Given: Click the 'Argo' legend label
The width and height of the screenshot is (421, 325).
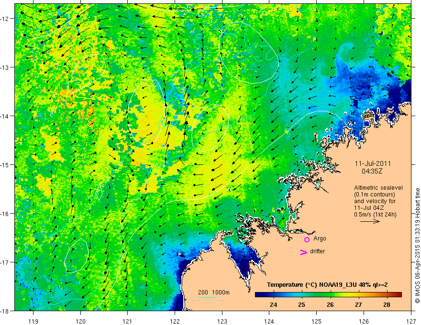Looking at the screenshot, I should tap(320, 238).
